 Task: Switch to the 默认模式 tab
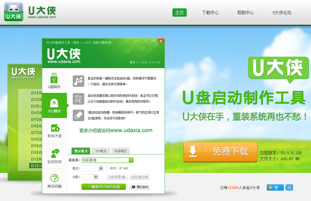(x=81, y=151)
